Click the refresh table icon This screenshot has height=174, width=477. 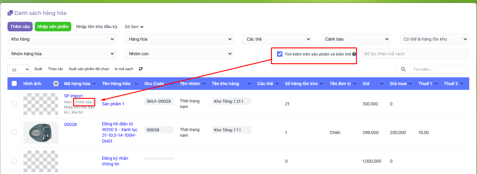[141, 69]
